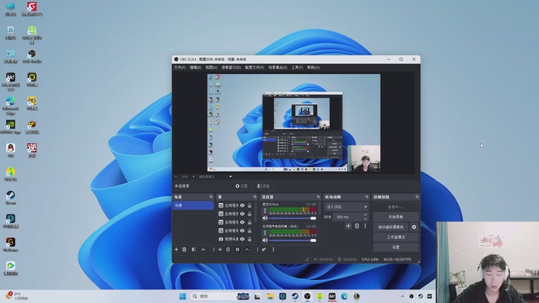Mute the 应用程序音频采集 channel speaker
This screenshot has width=539, height=303.
pyautogui.click(x=265, y=240)
